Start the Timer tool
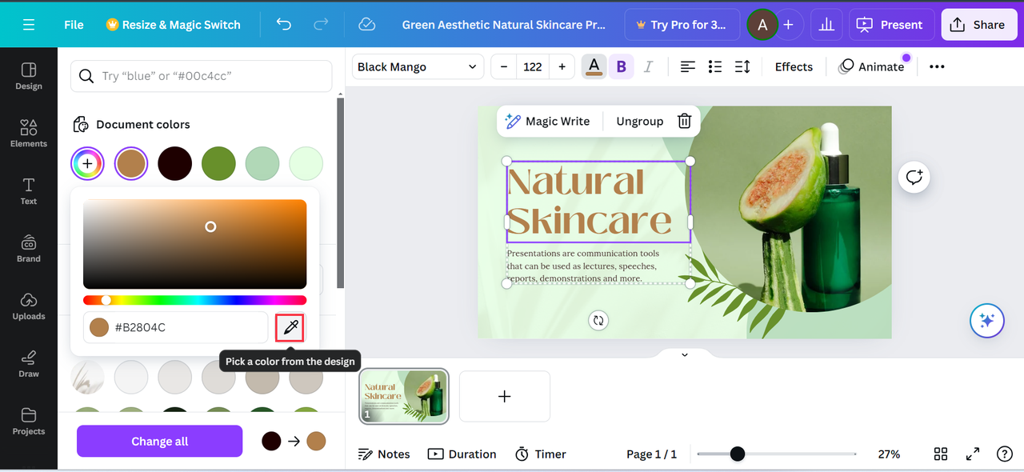 [540, 454]
